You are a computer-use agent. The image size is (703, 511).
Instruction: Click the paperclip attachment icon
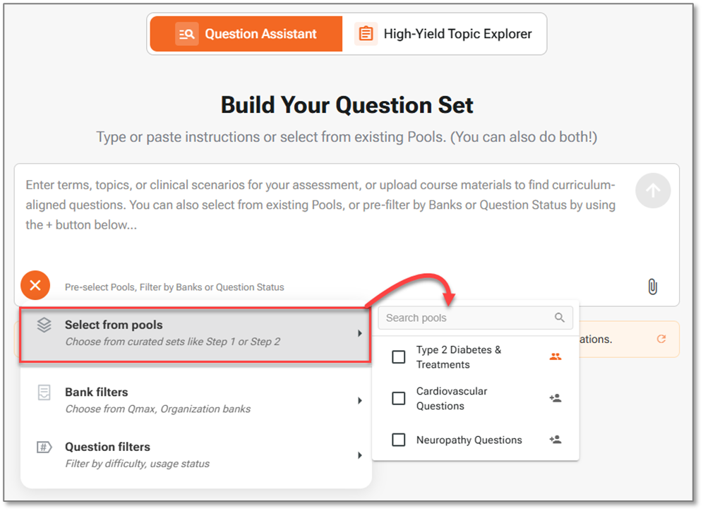(652, 287)
